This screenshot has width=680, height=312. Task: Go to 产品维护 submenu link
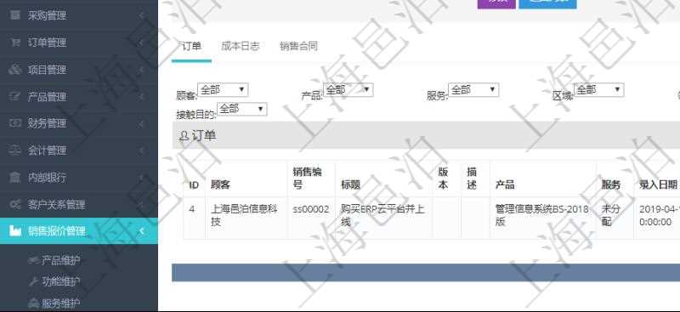(60, 260)
